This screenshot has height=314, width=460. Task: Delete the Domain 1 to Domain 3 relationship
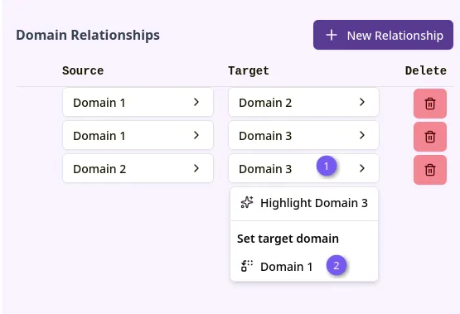(x=430, y=137)
